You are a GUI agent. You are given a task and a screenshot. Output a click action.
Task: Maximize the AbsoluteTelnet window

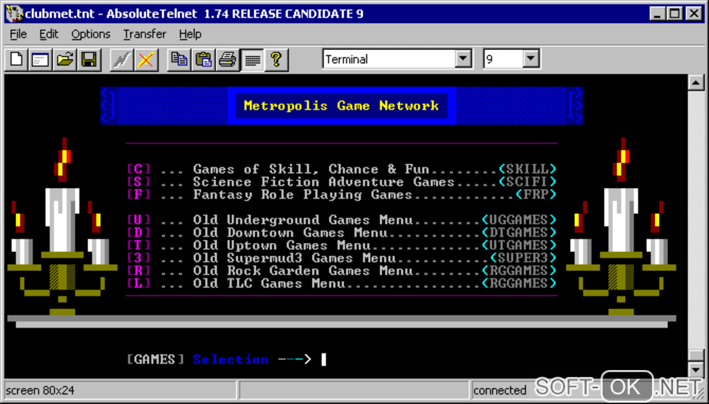(675, 14)
